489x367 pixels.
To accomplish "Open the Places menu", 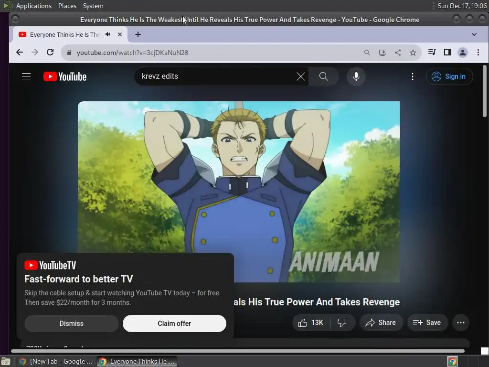I will [67, 6].
